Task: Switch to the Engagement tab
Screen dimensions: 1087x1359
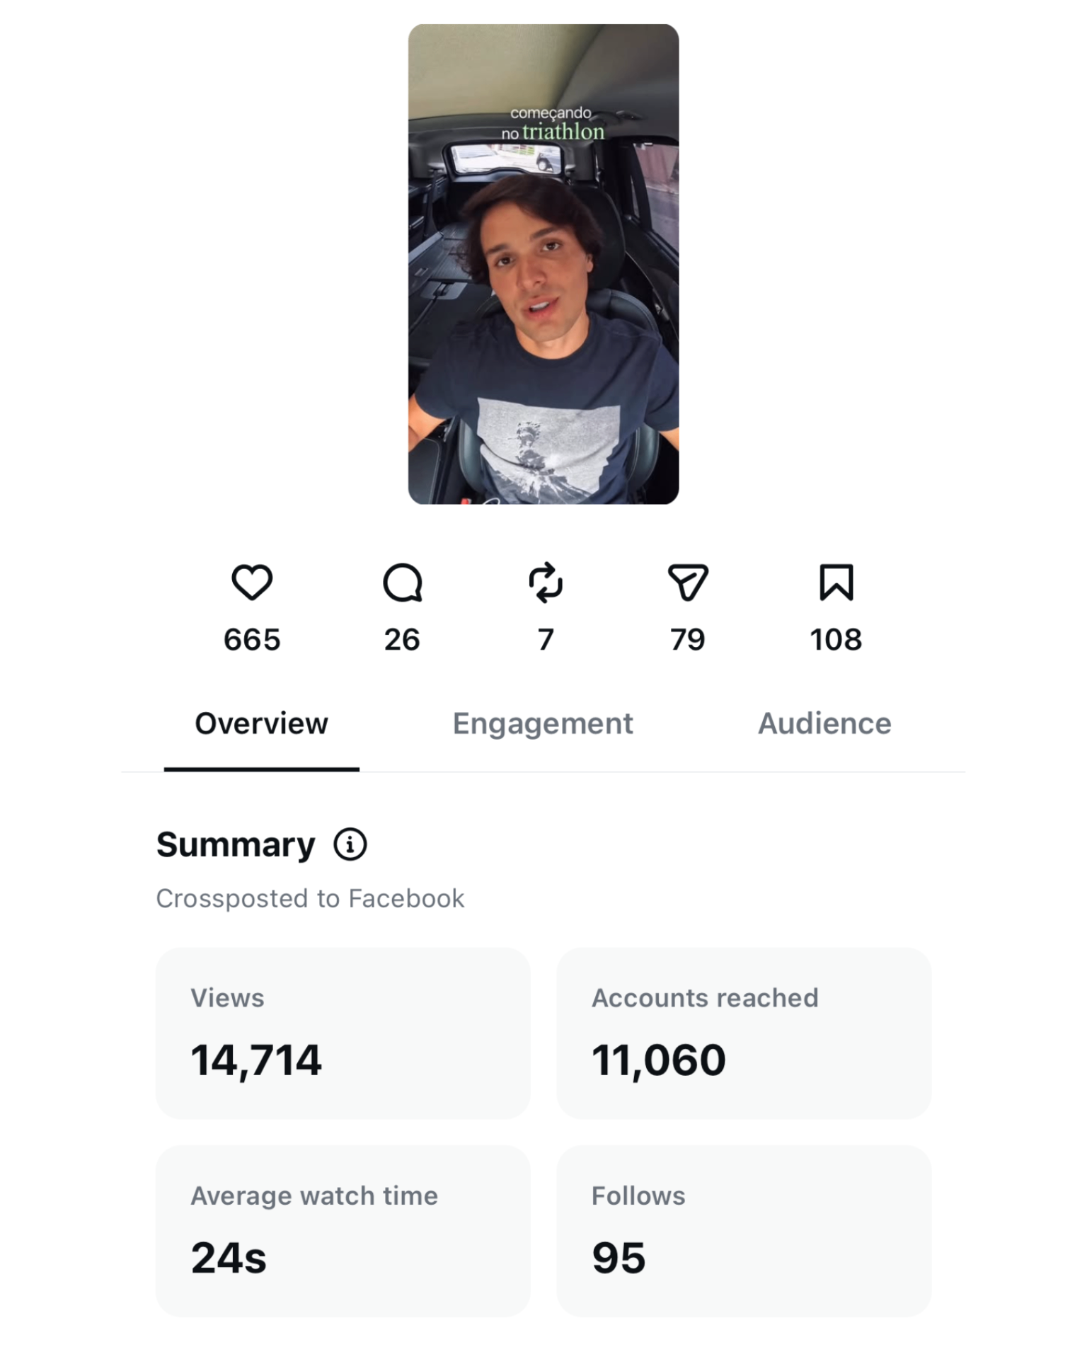Action: point(543,723)
